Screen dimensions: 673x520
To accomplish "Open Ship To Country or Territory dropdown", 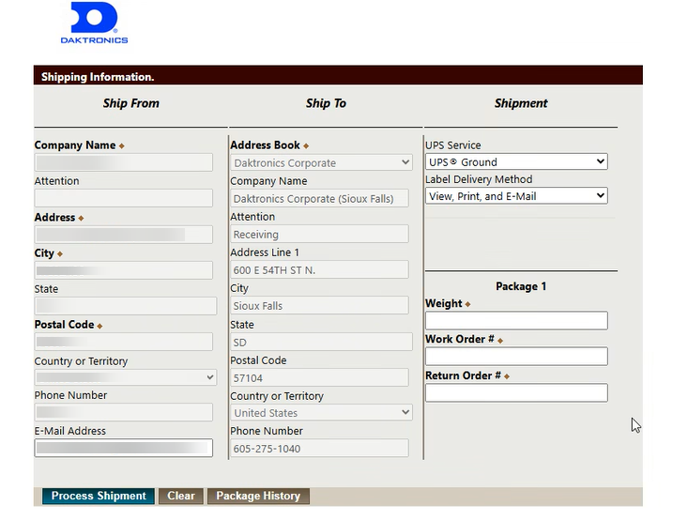I will 321,413.
